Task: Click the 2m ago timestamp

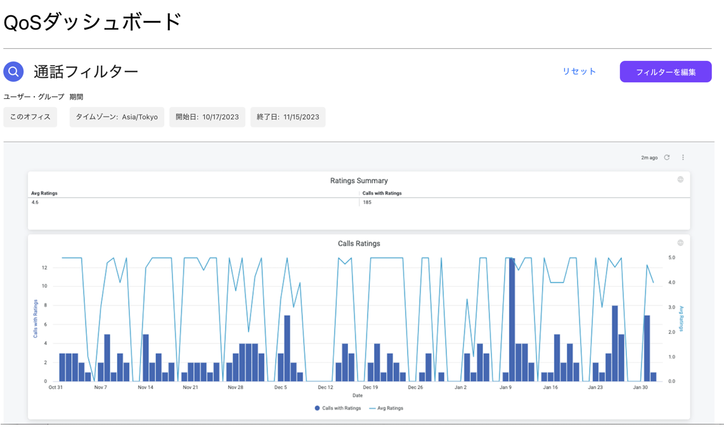Action: click(649, 158)
